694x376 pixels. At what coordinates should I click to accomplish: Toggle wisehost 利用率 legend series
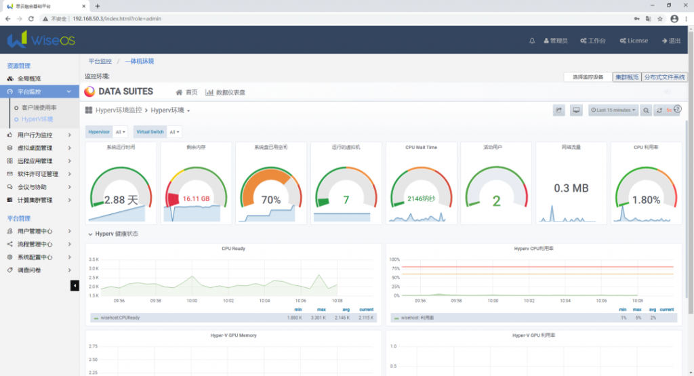pyautogui.click(x=417, y=317)
